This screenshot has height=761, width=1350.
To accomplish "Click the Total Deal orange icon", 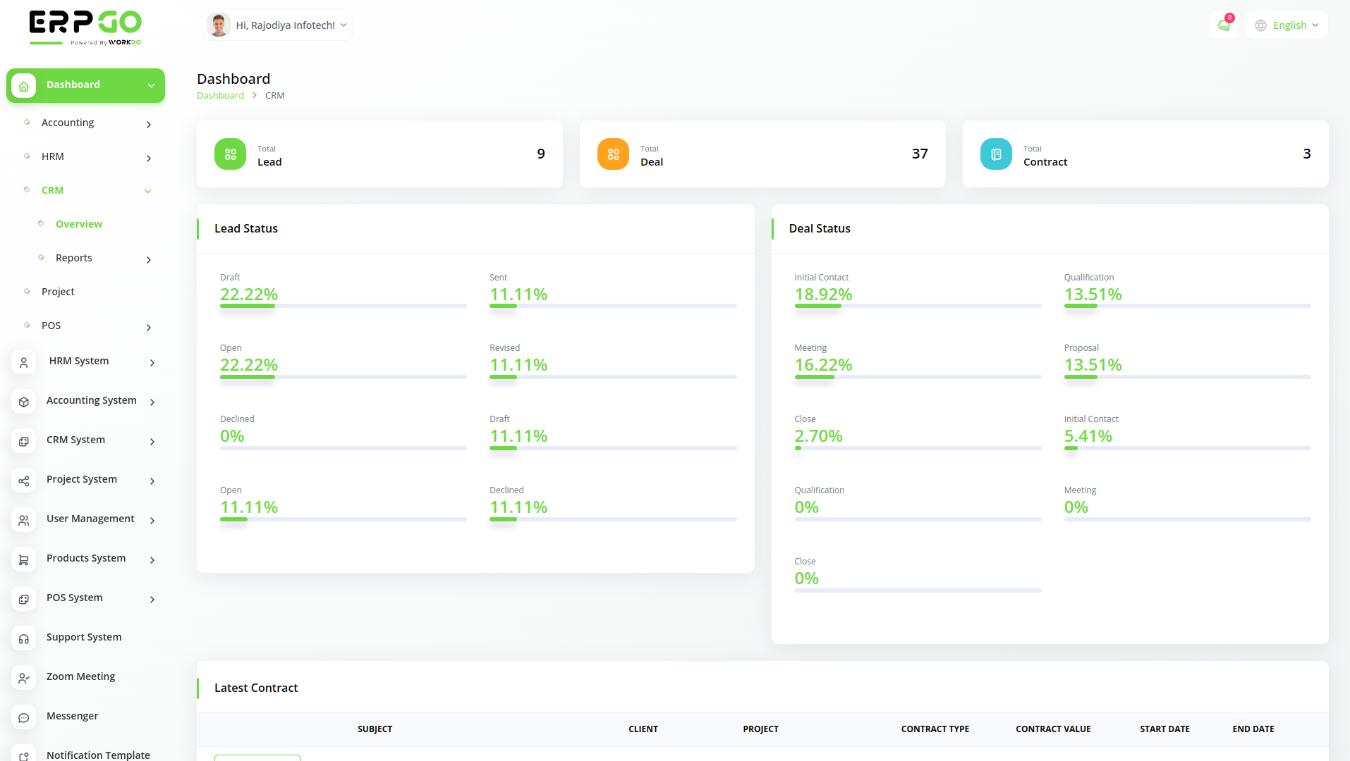I will (x=613, y=154).
